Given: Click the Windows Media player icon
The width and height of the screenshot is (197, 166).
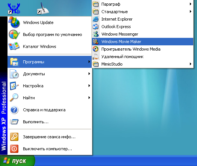Looking at the screenshot, I should 95,49.
